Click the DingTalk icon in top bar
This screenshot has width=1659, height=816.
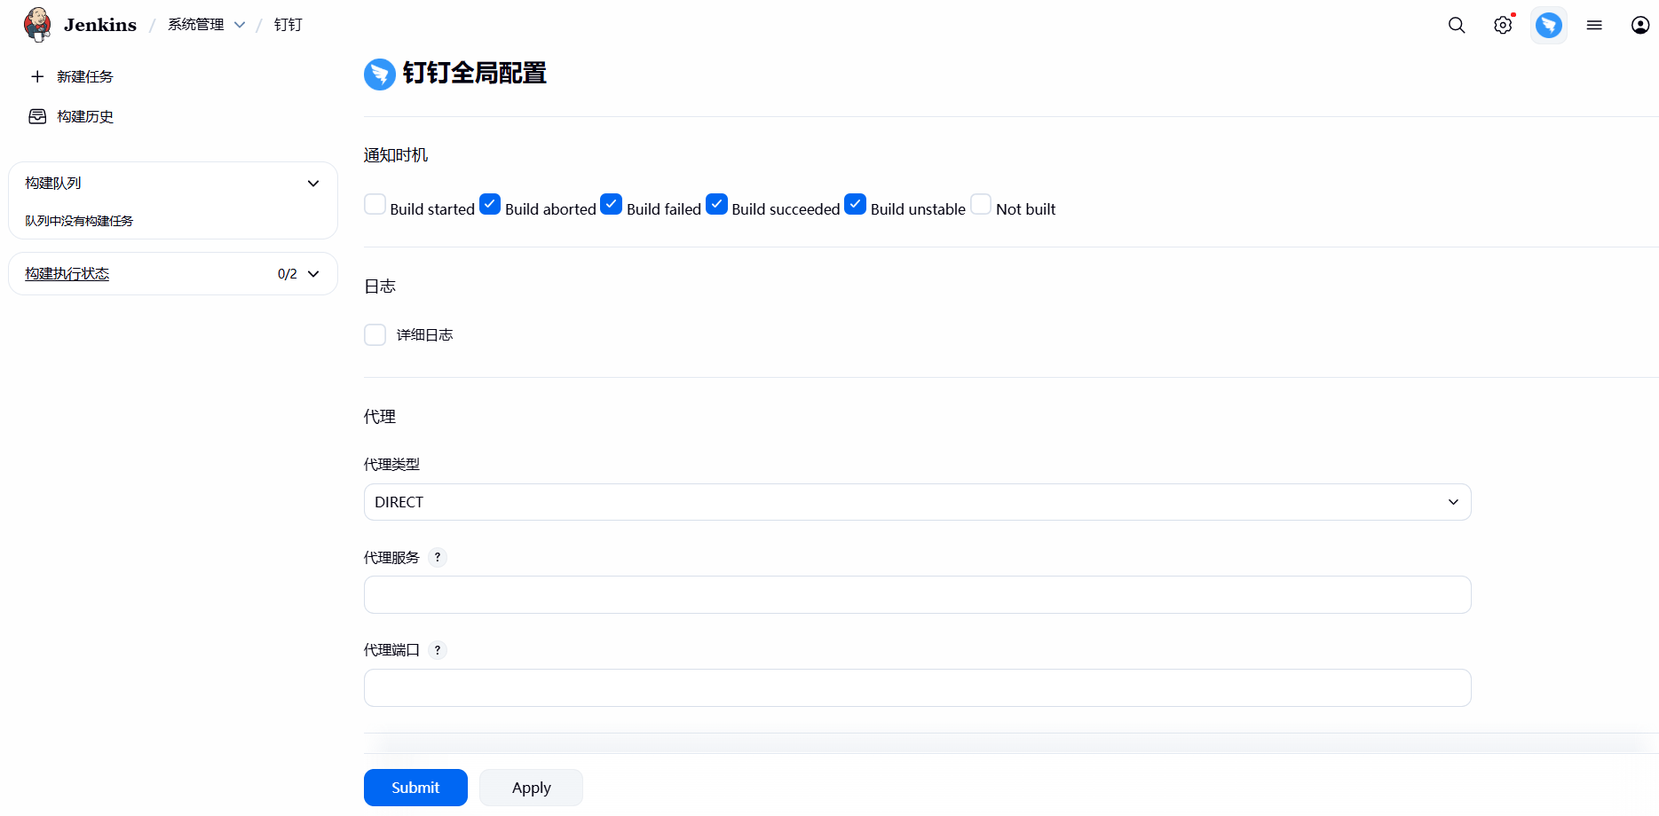[x=1549, y=25]
